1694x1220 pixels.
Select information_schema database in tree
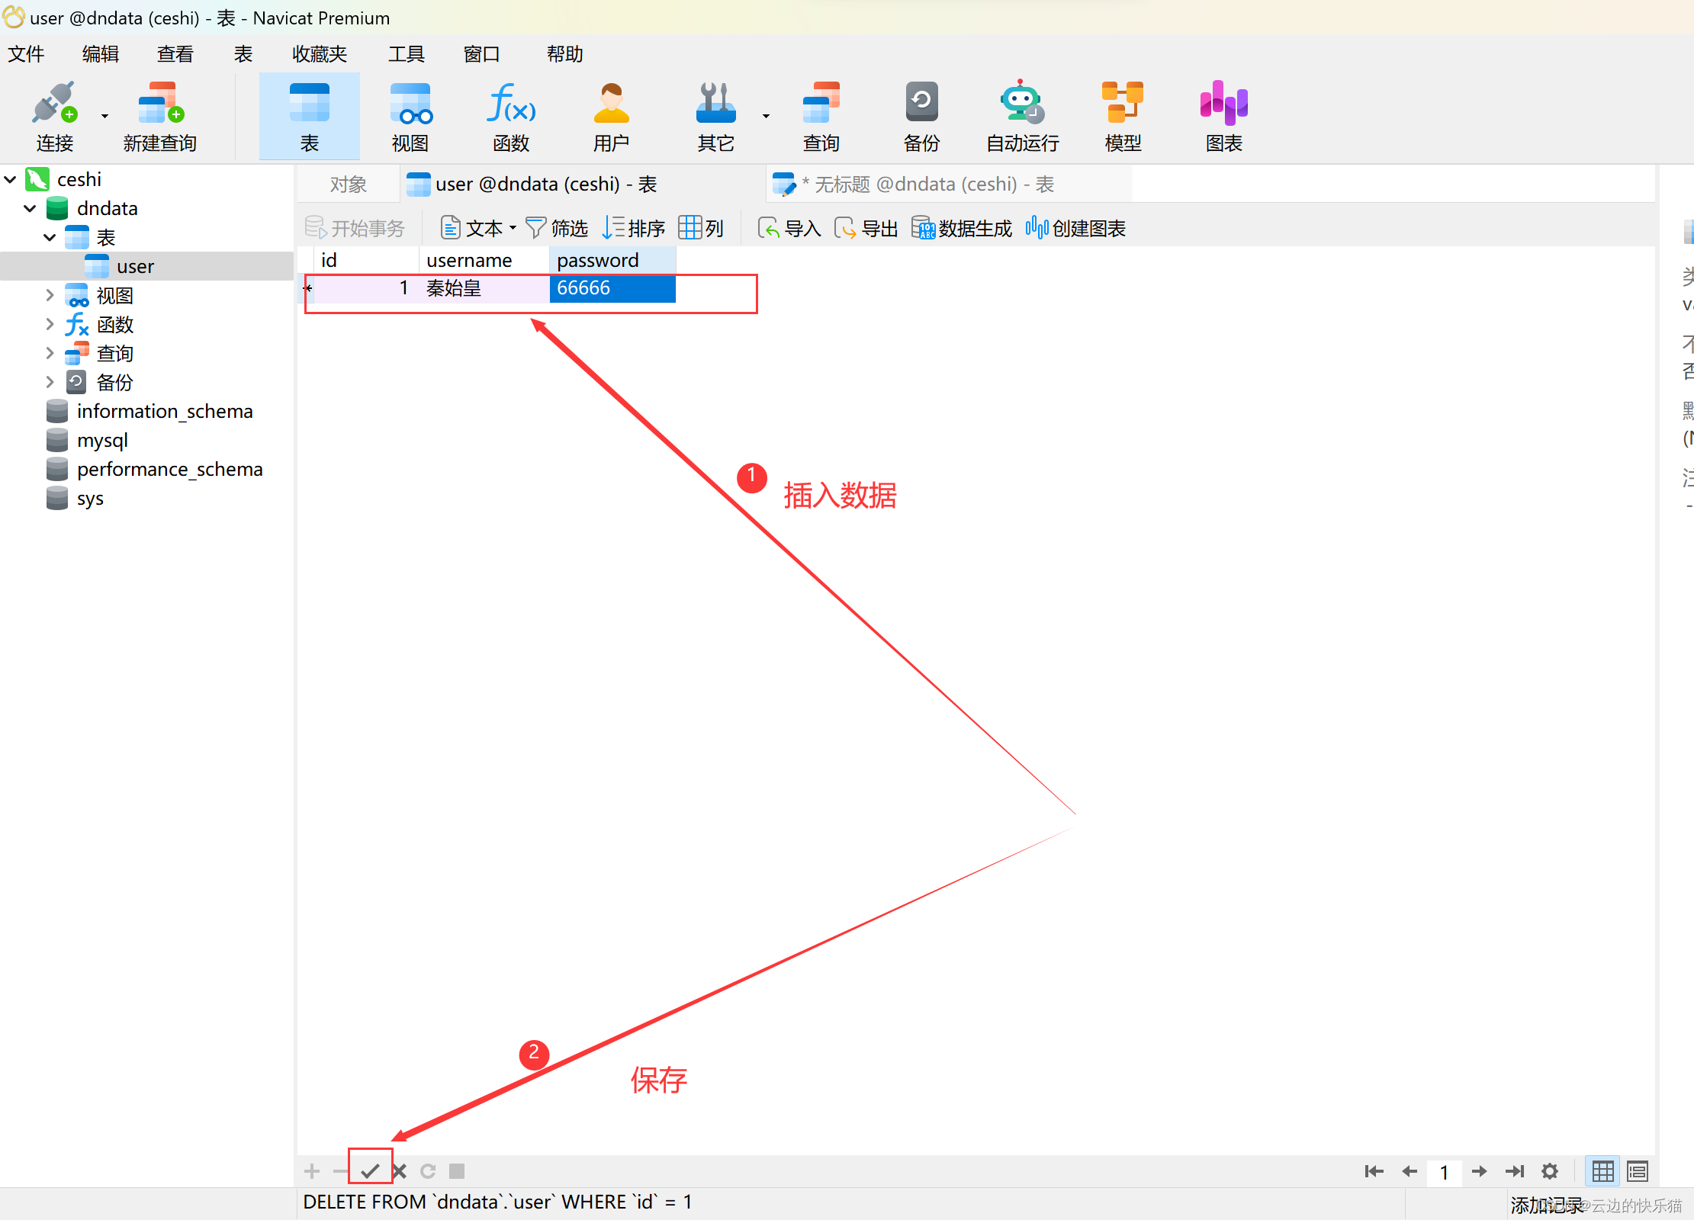click(x=164, y=411)
